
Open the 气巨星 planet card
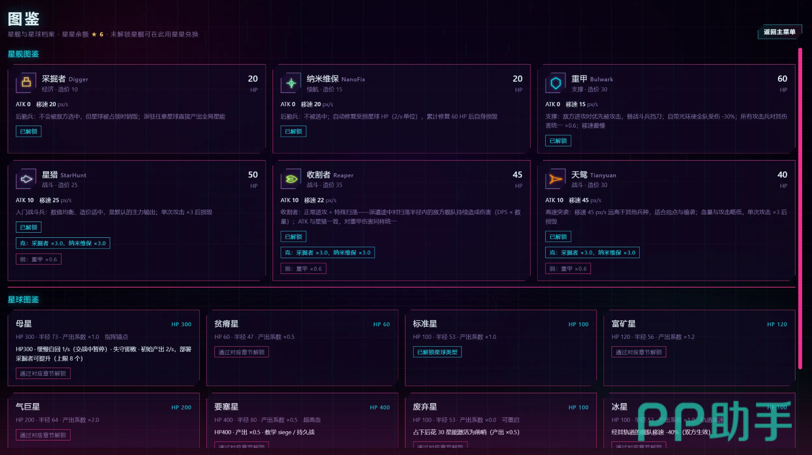[x=104, y=420]
